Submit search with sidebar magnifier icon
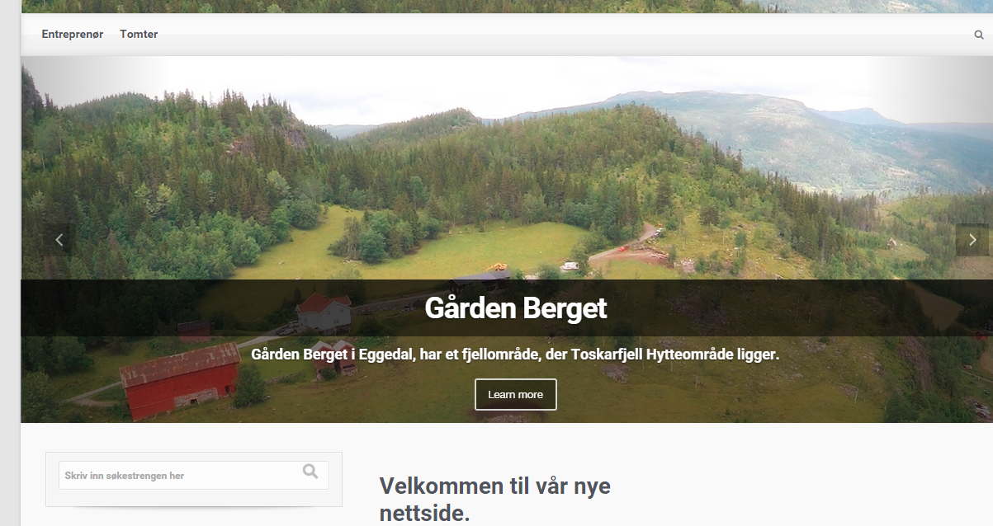Image resolution: width=993 pixels, height=526 pixels. pos(310,472)
